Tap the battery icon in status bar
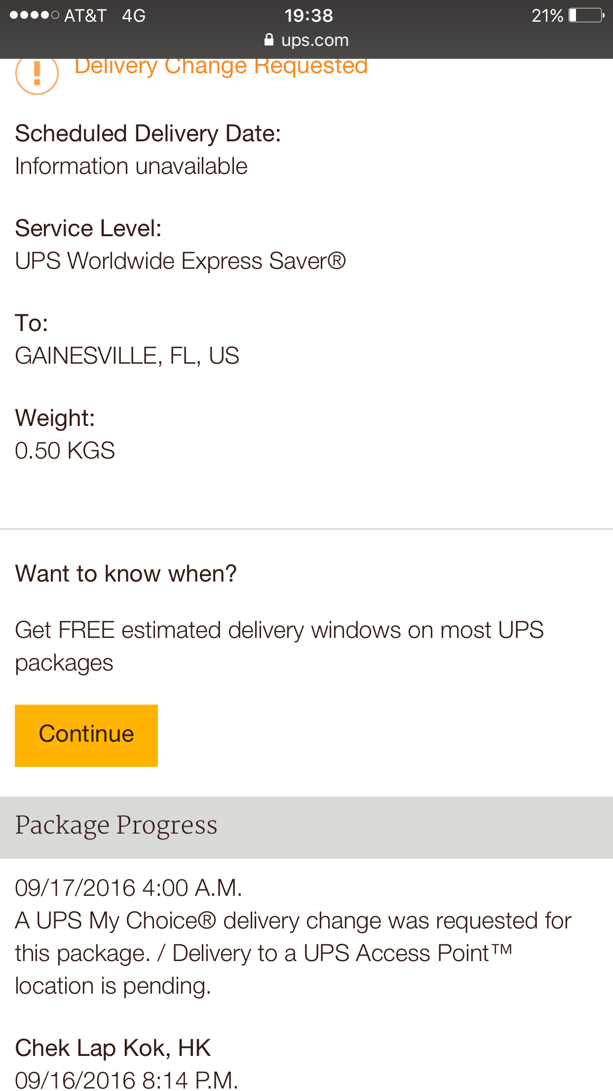Screen dimensions: 613x1091 tap(587, 15)
